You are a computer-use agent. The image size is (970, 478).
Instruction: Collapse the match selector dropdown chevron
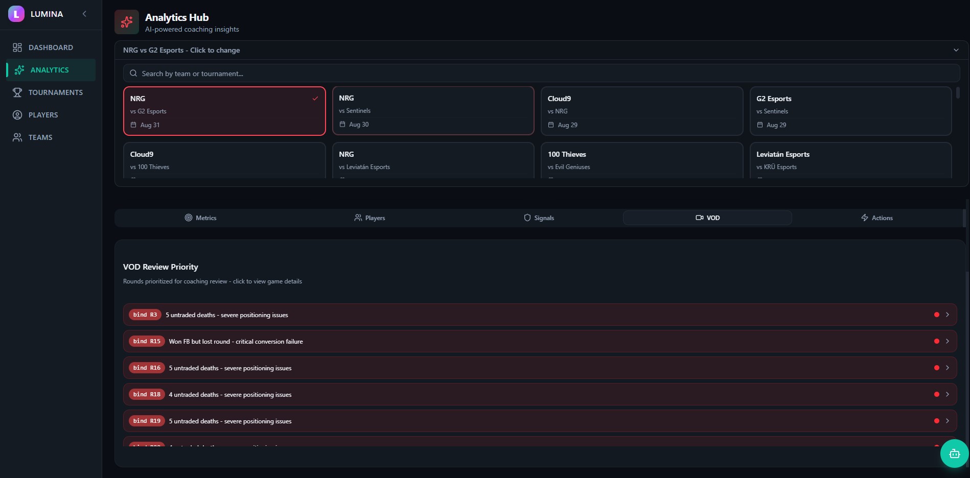(x=956, y=50)
